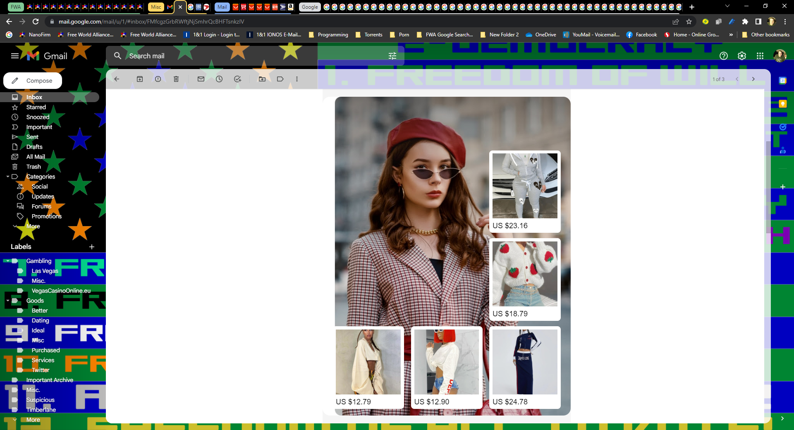This screenshot has width=794, height=430.
Task: Collapse the Gambling label tree
Action: [8, 261]
